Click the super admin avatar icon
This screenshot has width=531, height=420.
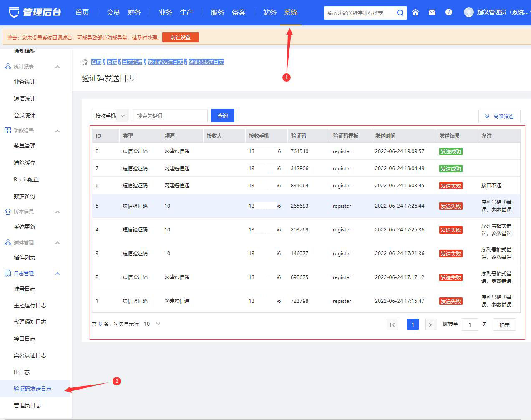pyautogui.click(x=469, y=13)
